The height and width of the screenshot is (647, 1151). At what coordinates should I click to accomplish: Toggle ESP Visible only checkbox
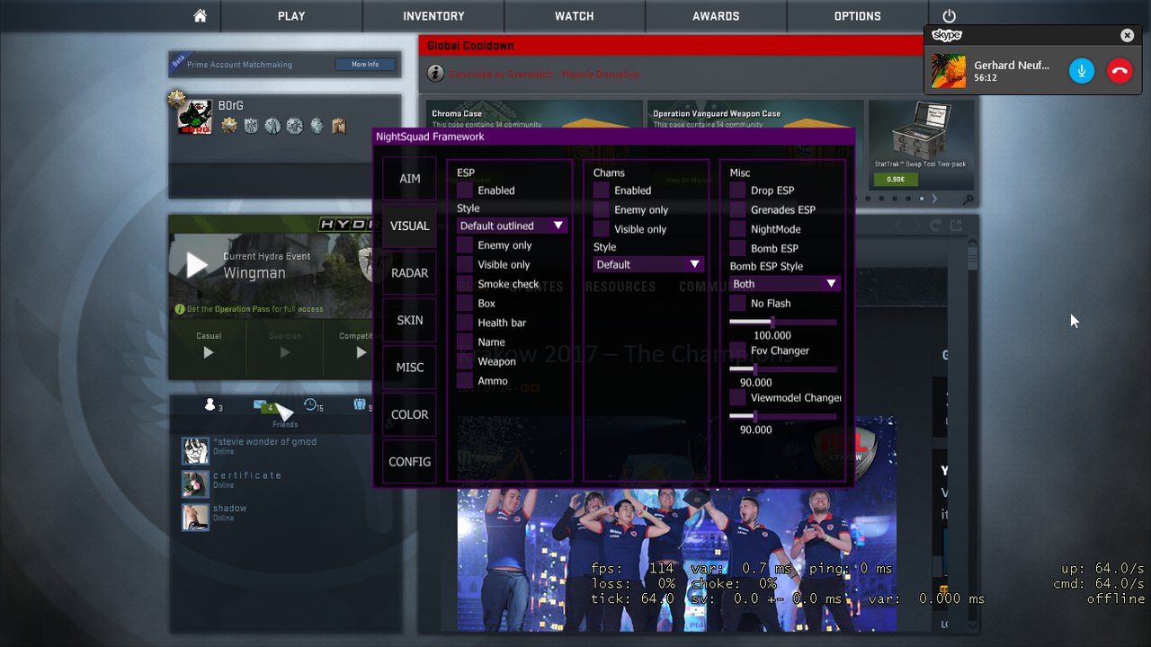tap(465, 265)
